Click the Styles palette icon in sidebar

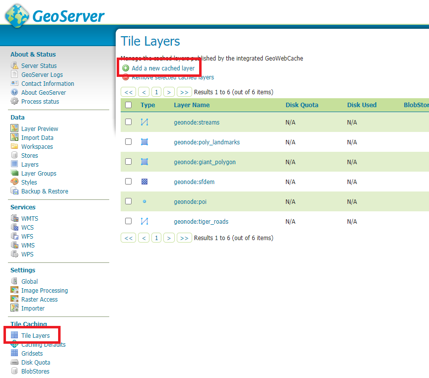(x=14, y=183)
